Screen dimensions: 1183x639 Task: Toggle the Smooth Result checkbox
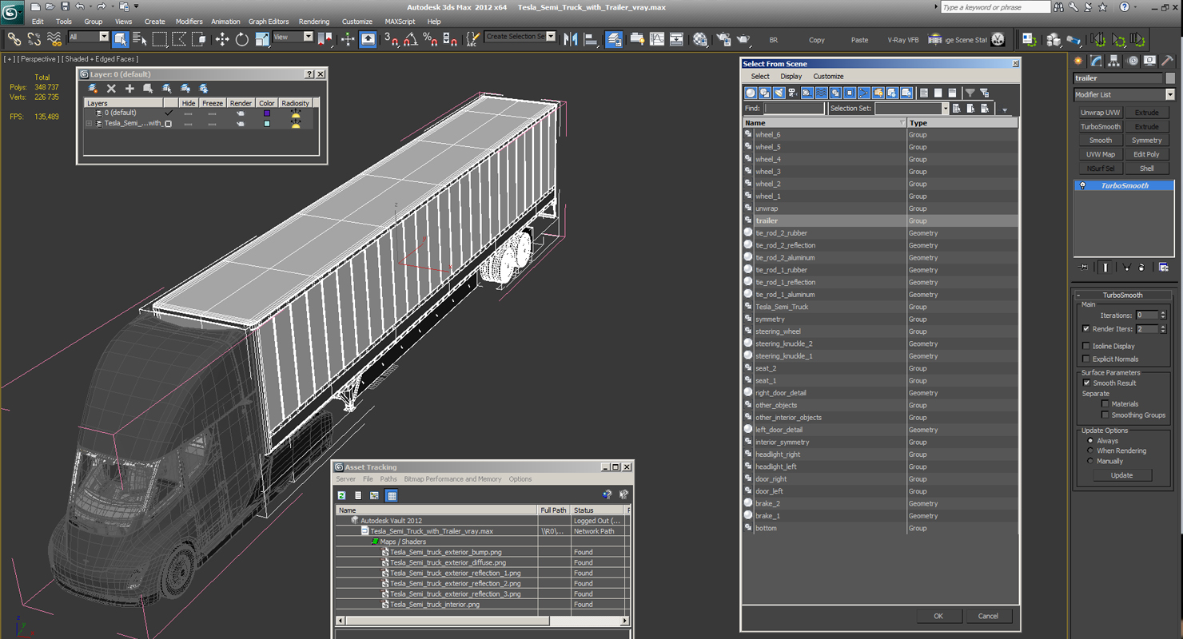point(1086,383)
